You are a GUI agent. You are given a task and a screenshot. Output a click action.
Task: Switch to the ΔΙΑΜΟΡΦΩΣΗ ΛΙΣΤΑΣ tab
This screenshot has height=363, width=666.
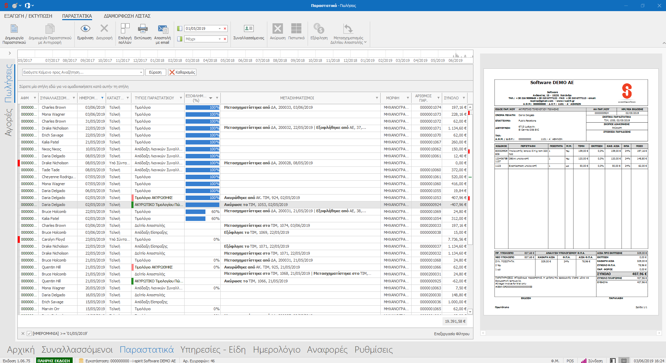[127, 16]
